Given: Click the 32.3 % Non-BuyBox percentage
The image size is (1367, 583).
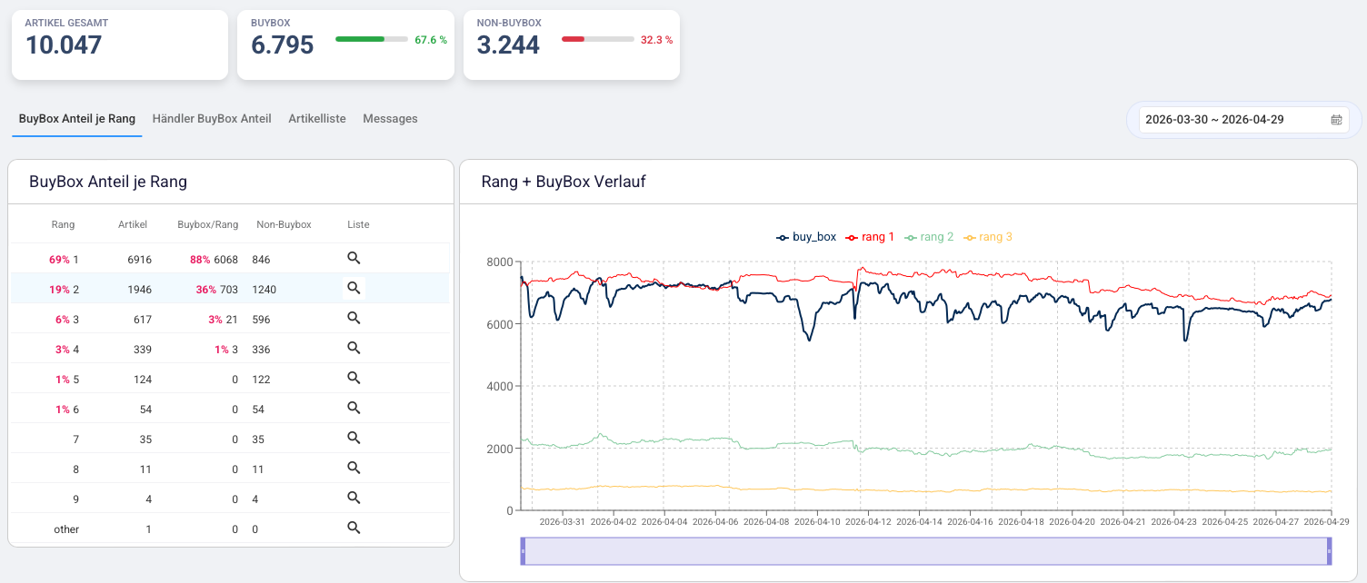Looking at the screenshot, I should pyautogui.click(x=657, y=40).
